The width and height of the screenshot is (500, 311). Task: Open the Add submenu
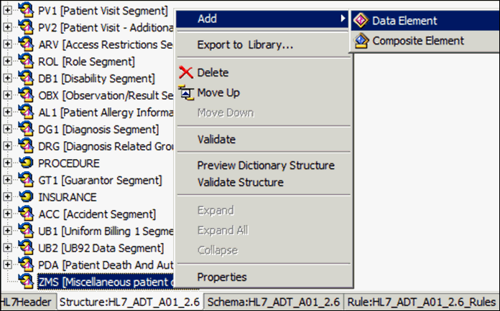click(x=263, y=19)
